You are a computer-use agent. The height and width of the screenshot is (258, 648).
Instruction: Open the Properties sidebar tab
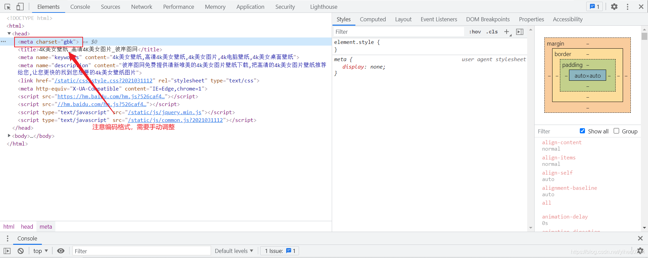click(531, 19)
